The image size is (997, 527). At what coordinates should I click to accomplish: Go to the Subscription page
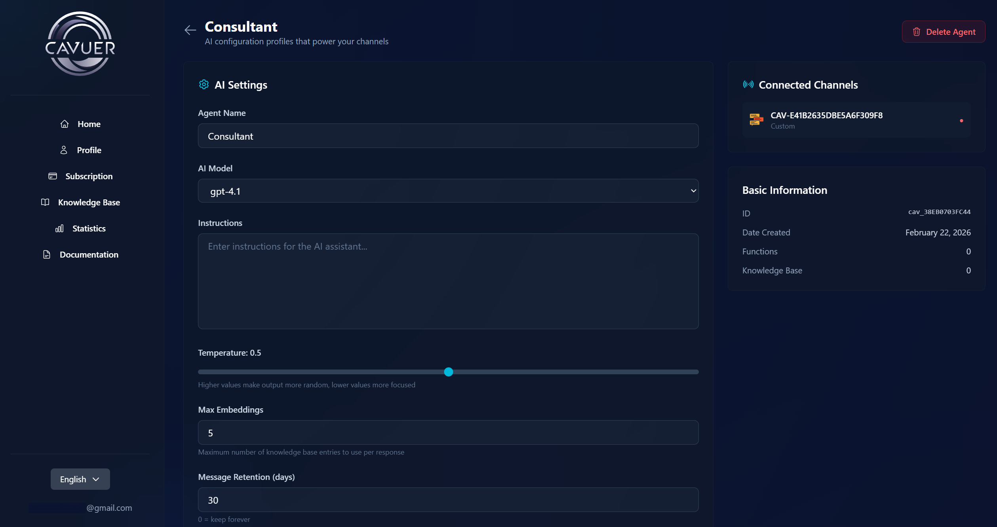point(89,176)
